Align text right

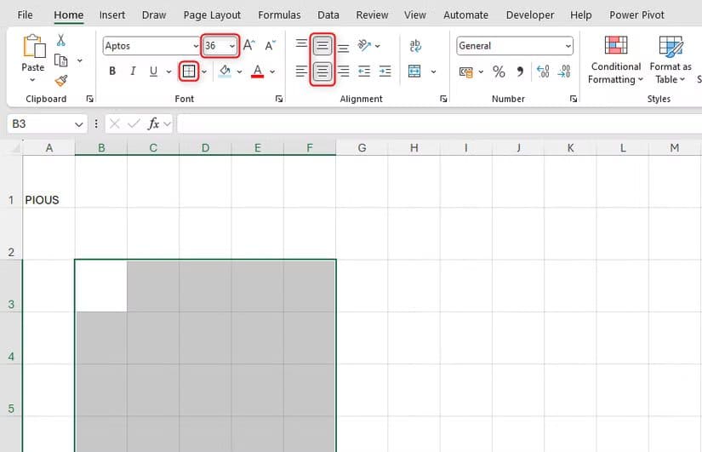click(344, 72)
